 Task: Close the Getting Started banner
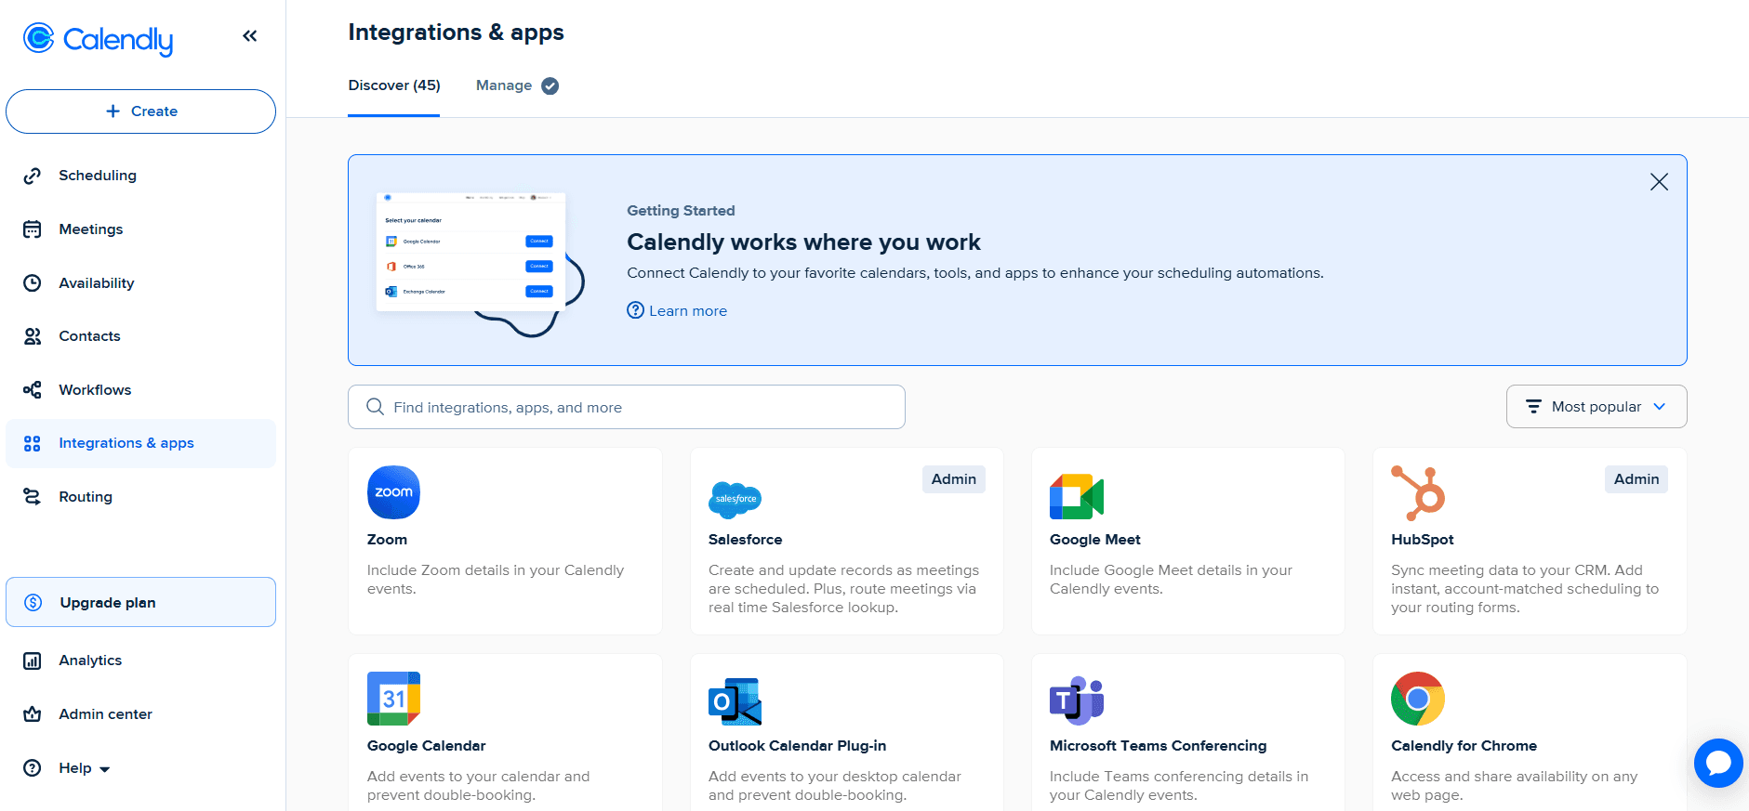1659,182
